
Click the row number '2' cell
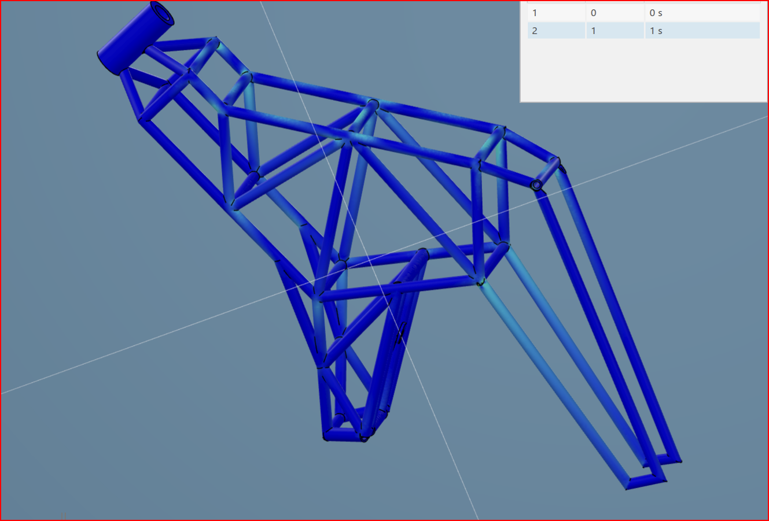pos(556,31)
